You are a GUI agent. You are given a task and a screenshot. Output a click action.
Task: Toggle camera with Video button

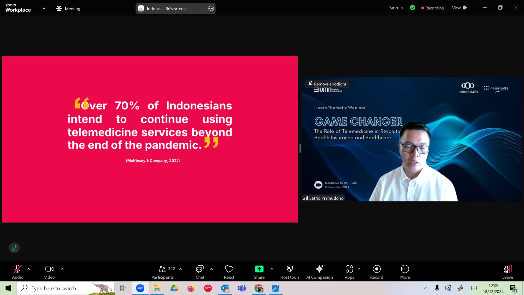[49, 272]
